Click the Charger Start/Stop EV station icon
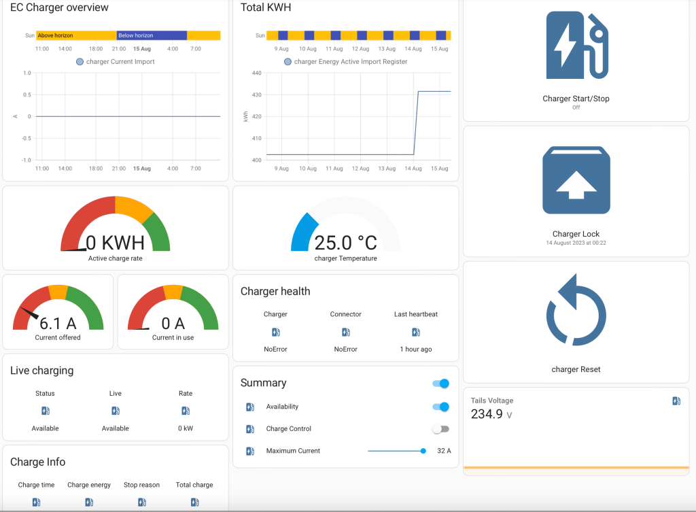The image size is (696, 512). coord(576,46)
